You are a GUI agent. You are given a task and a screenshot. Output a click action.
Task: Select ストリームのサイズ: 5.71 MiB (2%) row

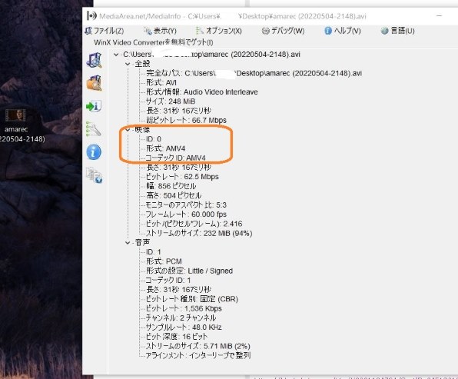pyautogui.click(x=197, y=346)
